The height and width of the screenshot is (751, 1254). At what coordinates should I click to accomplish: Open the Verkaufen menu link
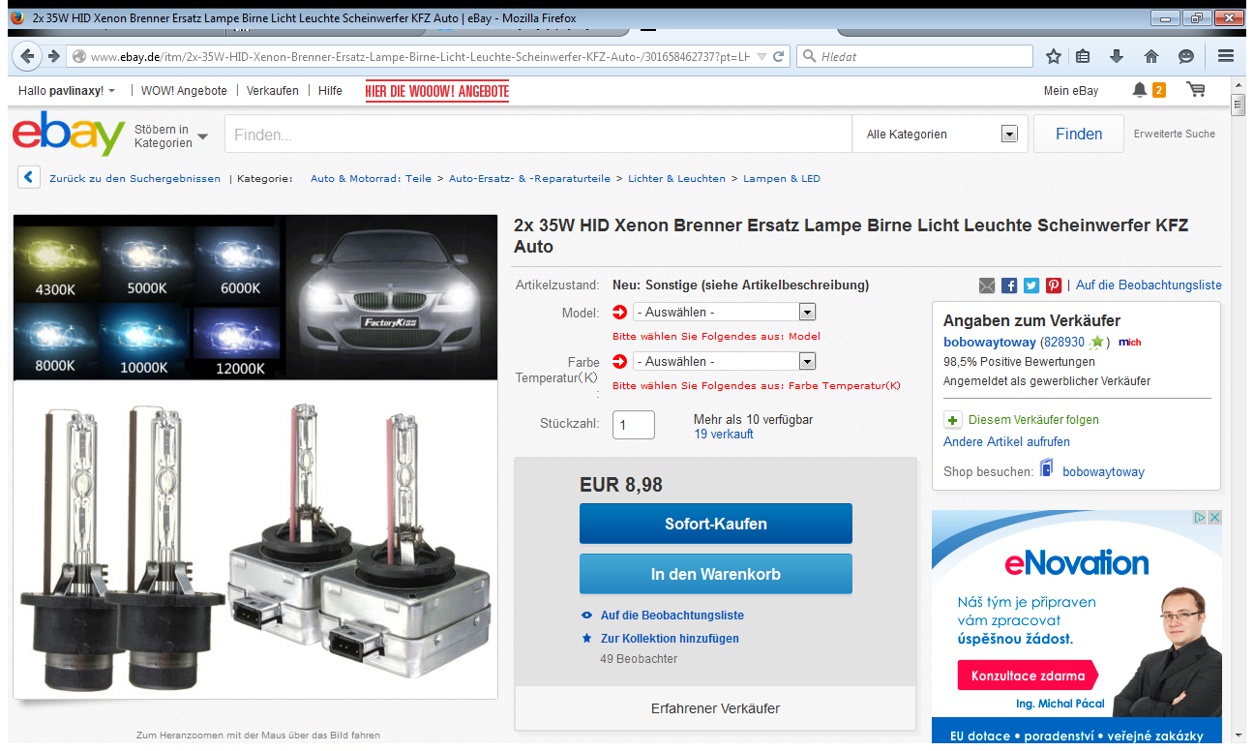tap(272, 91)
